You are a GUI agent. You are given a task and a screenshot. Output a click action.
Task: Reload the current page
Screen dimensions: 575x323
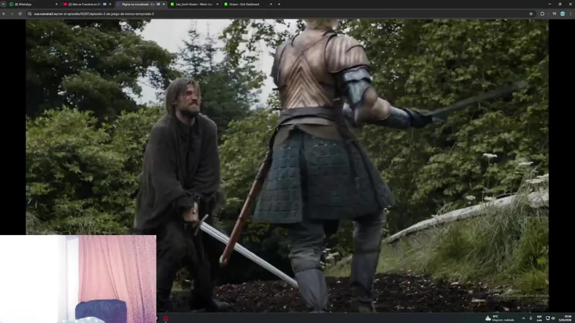tap(20, 13)
